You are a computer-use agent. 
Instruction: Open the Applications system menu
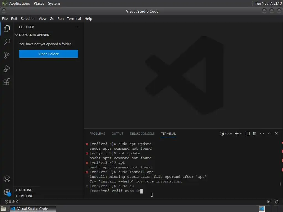coord(20,3)
